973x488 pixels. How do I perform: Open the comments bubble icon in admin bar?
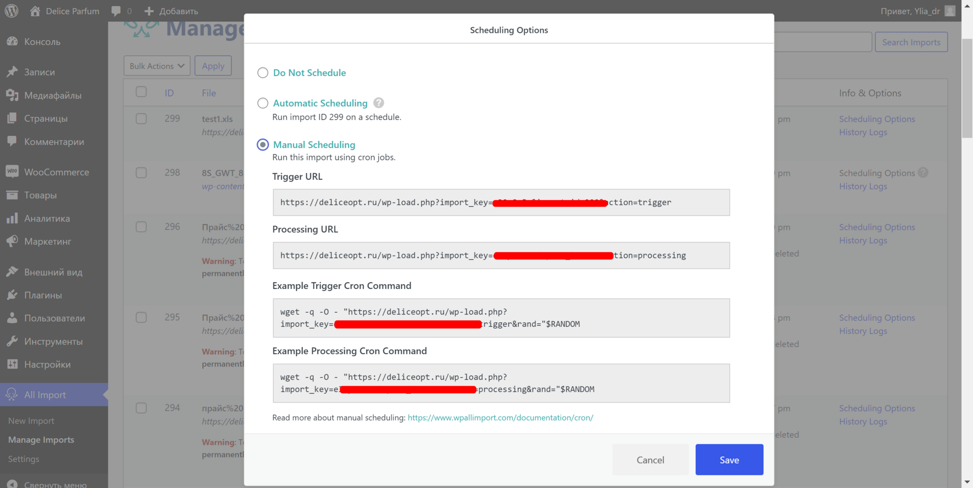[116, 11]
